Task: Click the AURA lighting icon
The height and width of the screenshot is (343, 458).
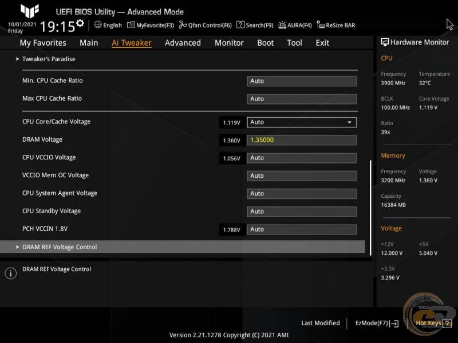Action: (282, 25)
